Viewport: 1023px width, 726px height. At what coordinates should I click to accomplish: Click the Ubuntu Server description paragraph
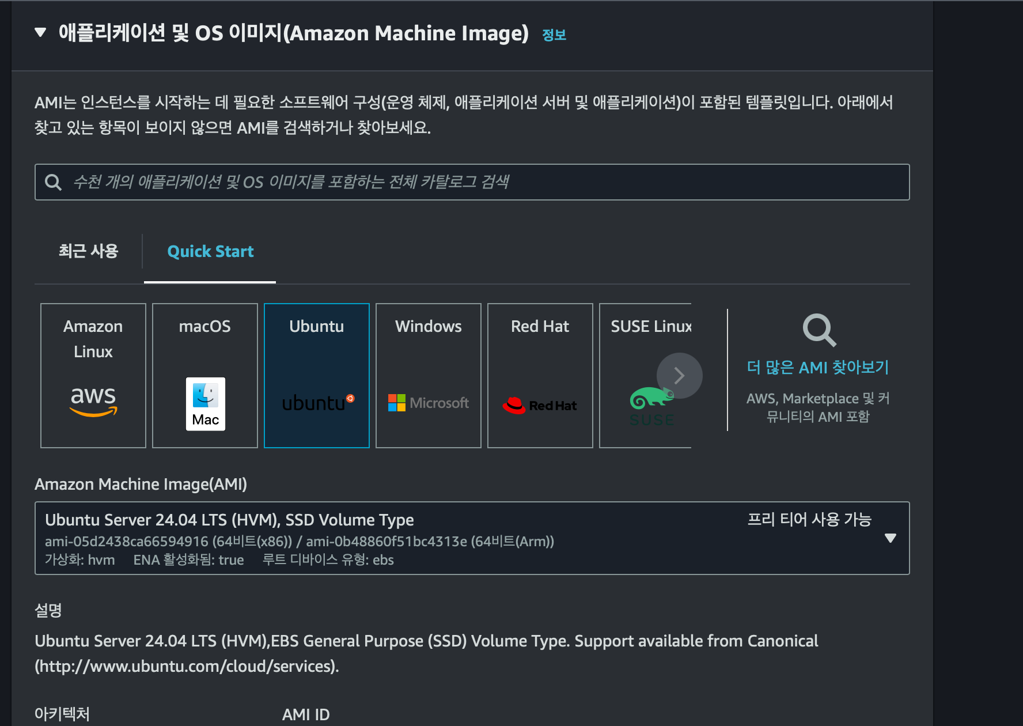[x=426, y=653]
